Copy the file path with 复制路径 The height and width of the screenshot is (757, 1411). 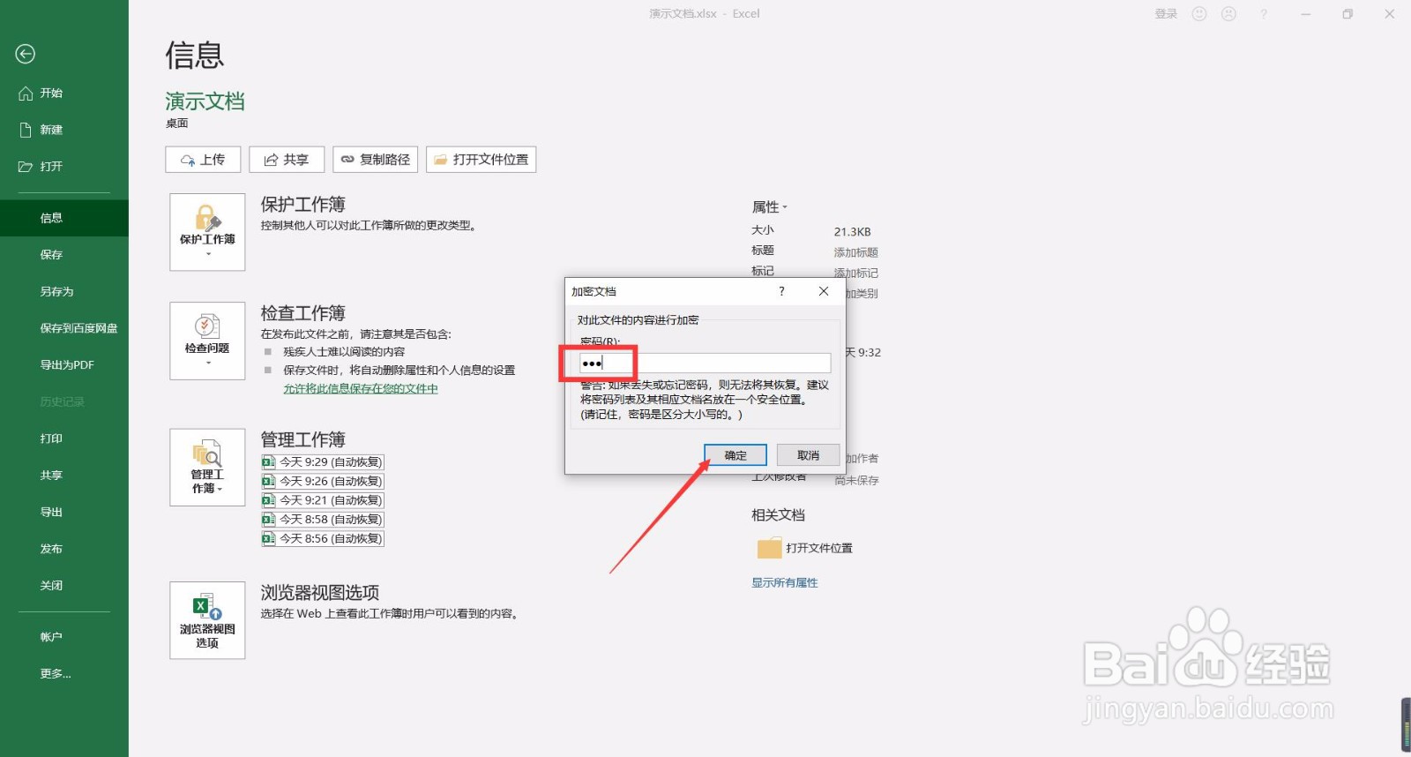[x=376, y=160]
